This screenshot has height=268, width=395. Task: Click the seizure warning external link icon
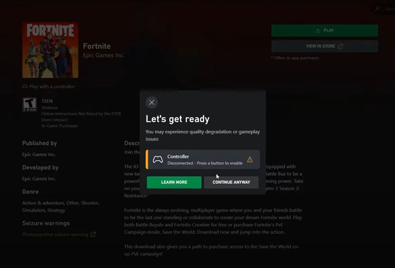93,234
